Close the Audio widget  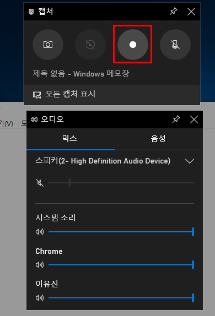[194, 119]
